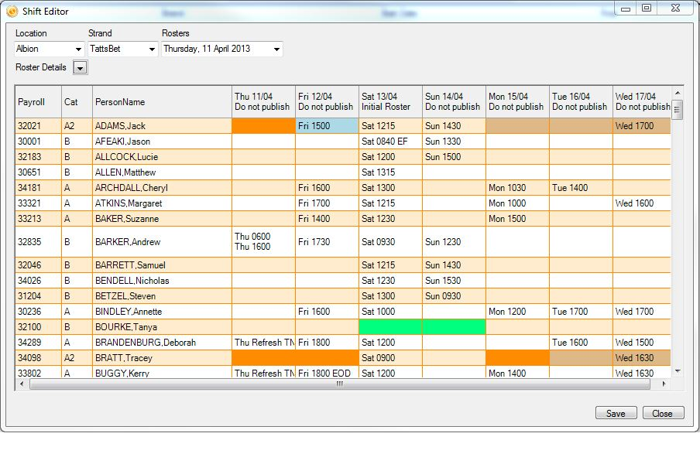Click the Shift Editor application icon
Screen dimensions: 700x464
click(11, 12)
